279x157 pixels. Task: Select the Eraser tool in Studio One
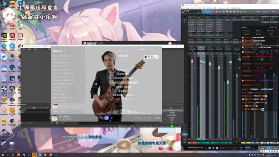(x=217, y=12)
